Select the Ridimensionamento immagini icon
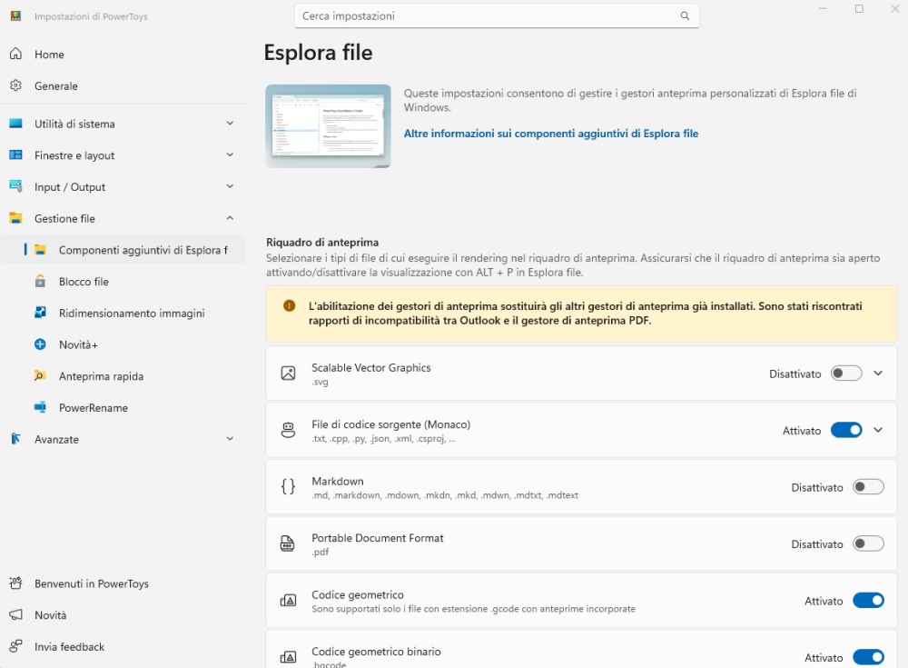This screenshot has height=668, width=908. pyautogui.click(x=40, y=313)
